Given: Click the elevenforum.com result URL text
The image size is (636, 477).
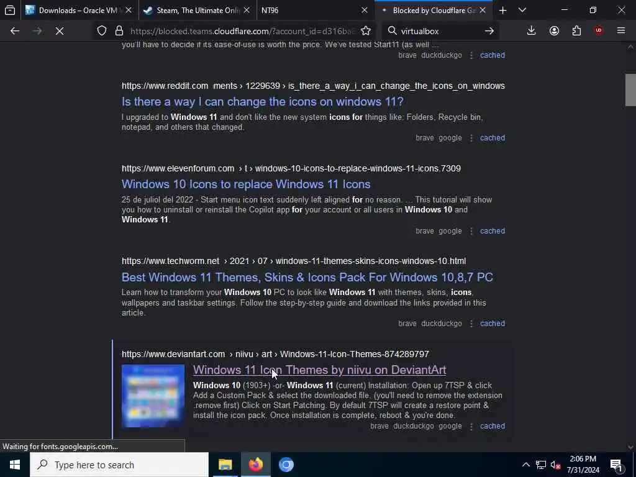Looking at the screenshot, I should click(291, 168).
